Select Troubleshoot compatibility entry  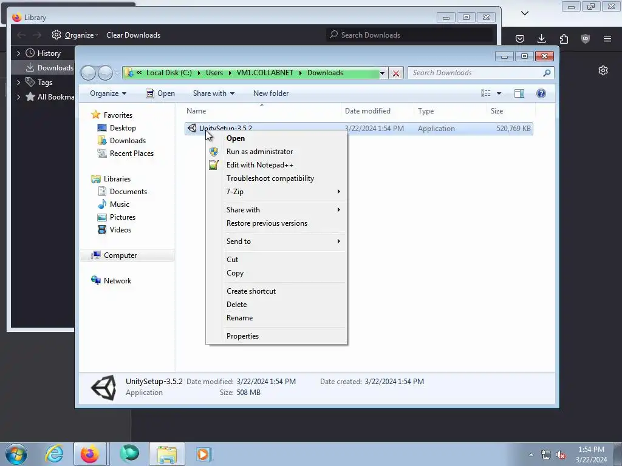pos(270,178)
